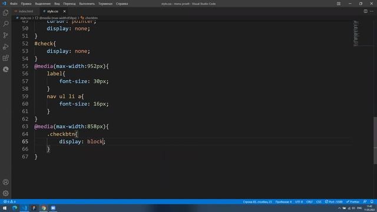Open the Правка menu
Viewport: 377px width, 212px height.
click(x=26, y=4)
